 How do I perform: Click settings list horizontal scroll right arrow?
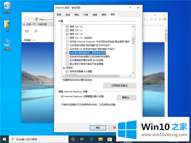(x=130, y=76)
